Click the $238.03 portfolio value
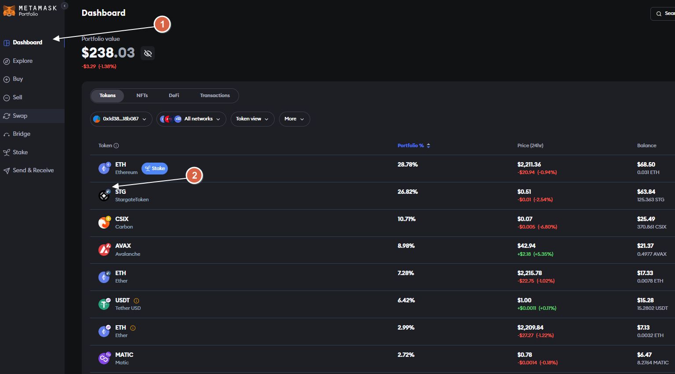 click(108, 53)
